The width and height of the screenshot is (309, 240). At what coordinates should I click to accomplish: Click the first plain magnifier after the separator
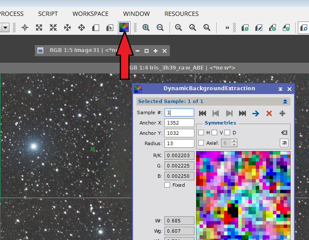pos(179,27)
